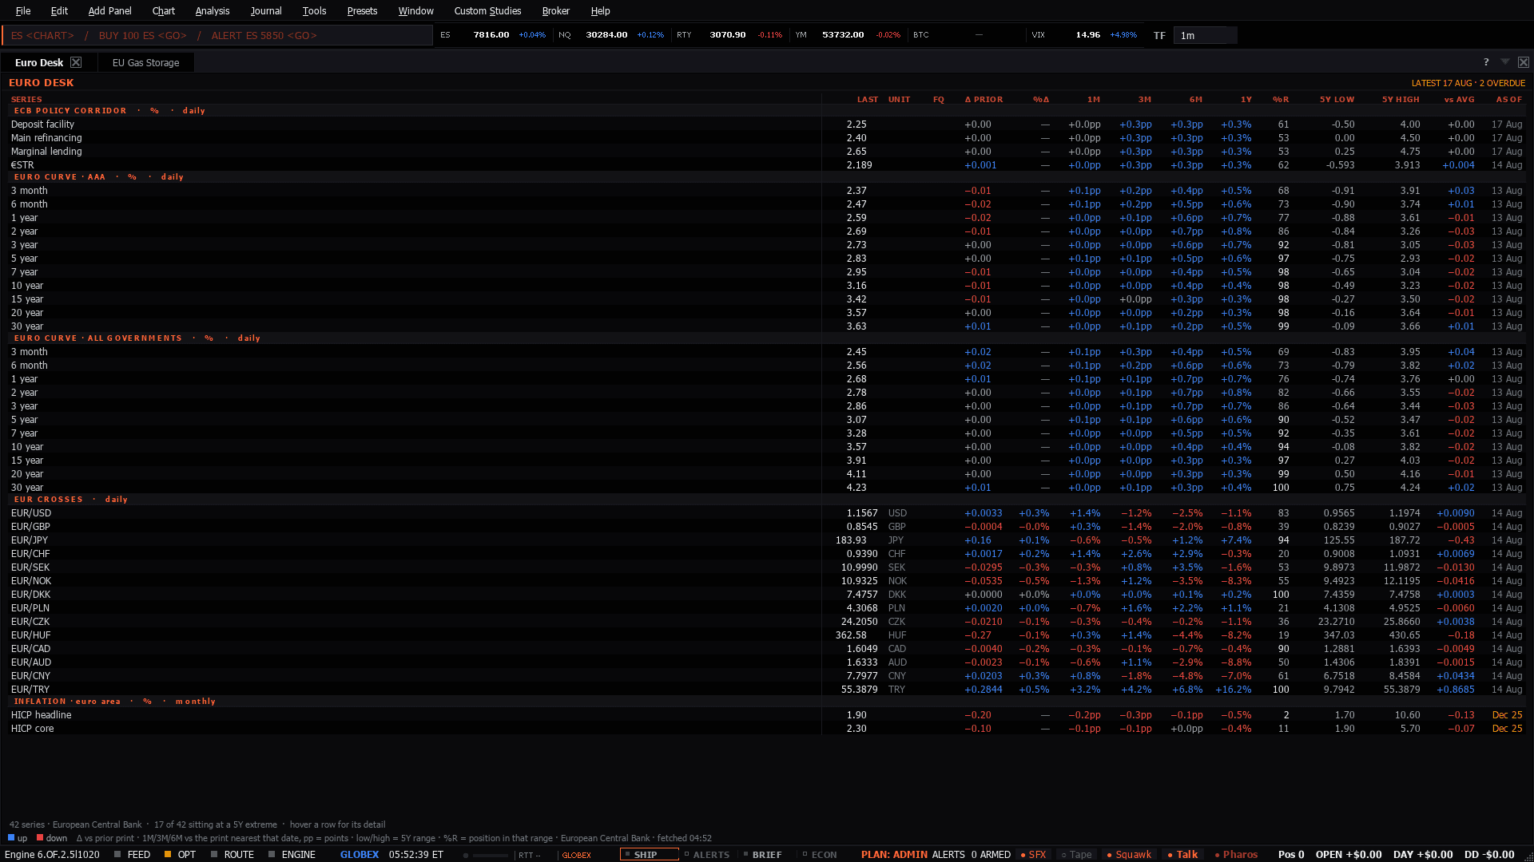This screenshot has width=1534, height=862.
Task: Open the Broker menu
Action: click(555, 10)
